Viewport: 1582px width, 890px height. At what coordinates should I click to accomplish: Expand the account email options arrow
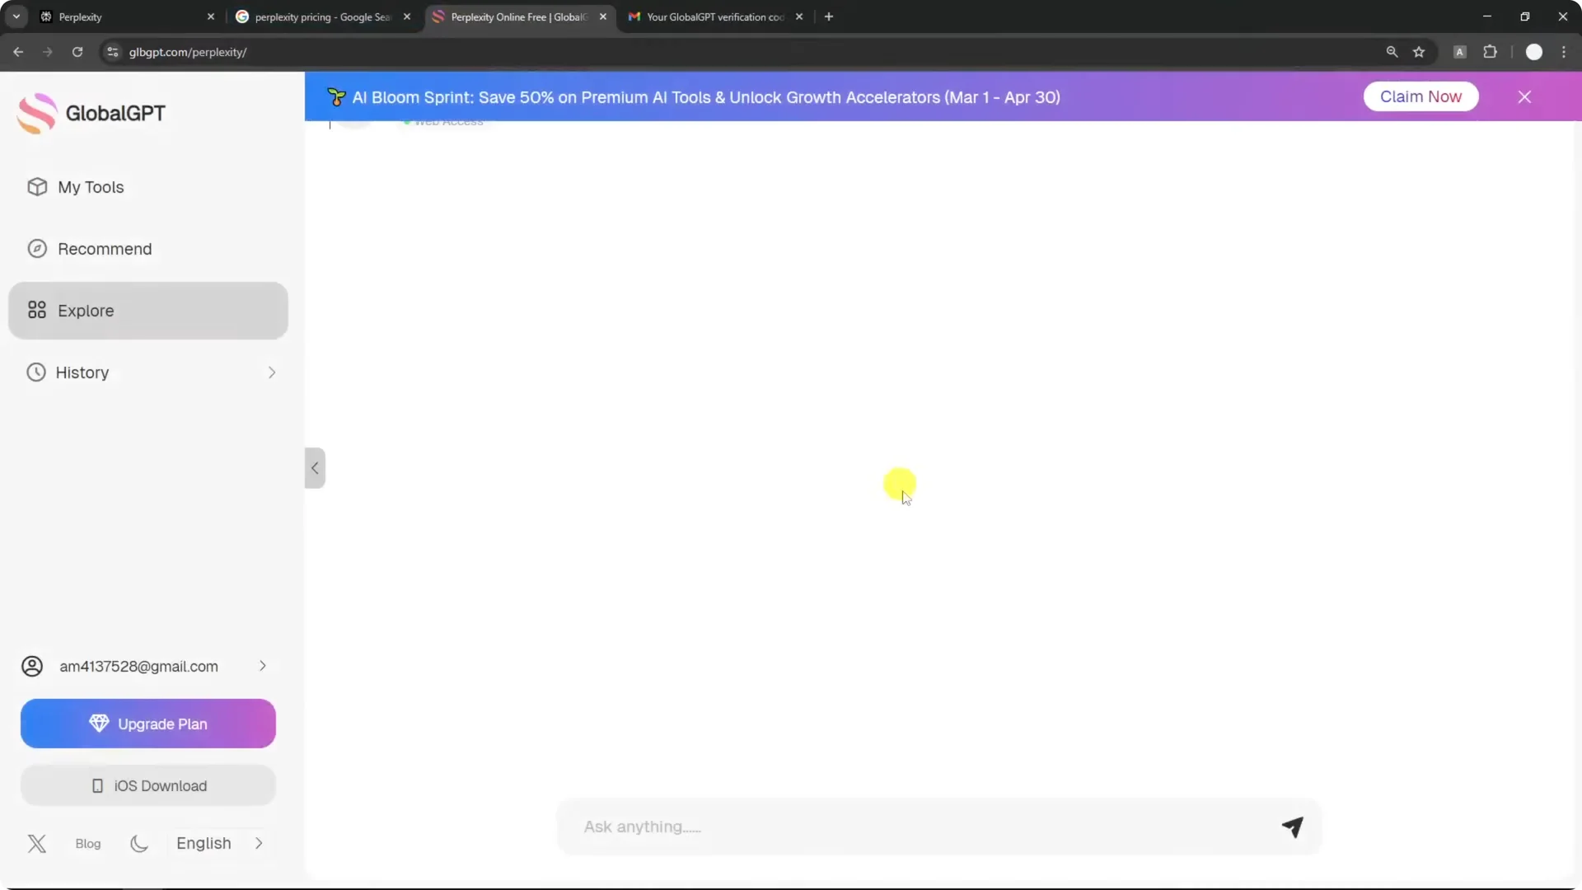[261, 667]
